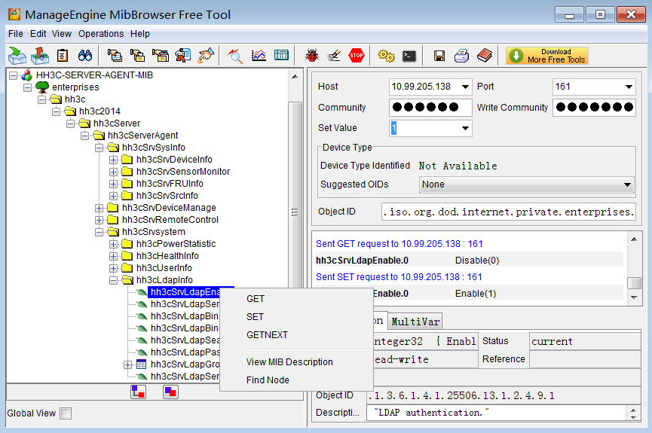Open the View menu
Screen dimensions: 652x433
click(62, 34)
